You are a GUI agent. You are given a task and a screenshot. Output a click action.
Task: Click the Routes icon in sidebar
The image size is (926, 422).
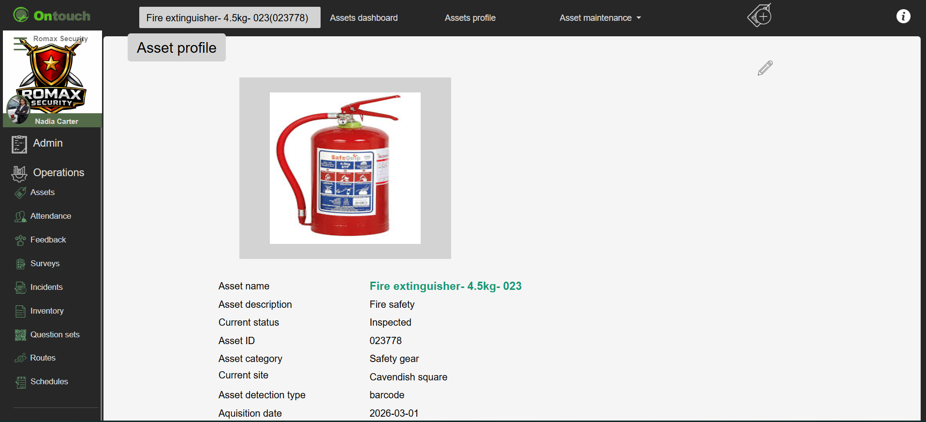tap(20, 358)
